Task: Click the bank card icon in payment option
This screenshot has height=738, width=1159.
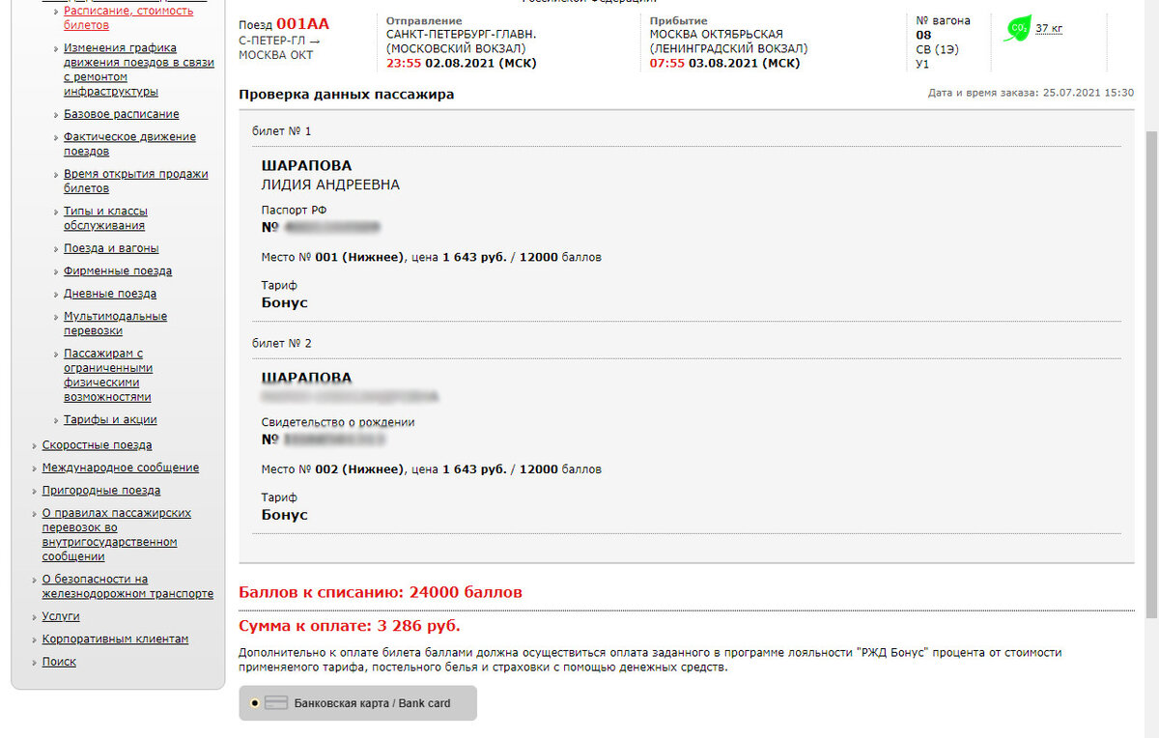Action: 276,703
